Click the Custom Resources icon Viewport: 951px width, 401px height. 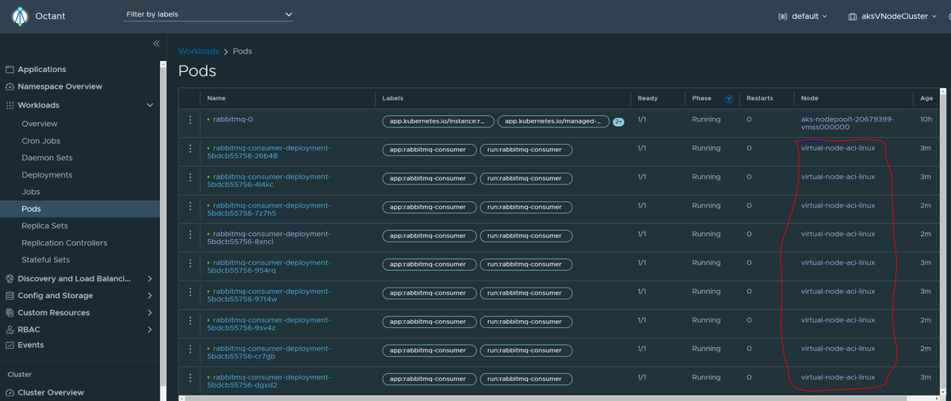click(10, 313)
